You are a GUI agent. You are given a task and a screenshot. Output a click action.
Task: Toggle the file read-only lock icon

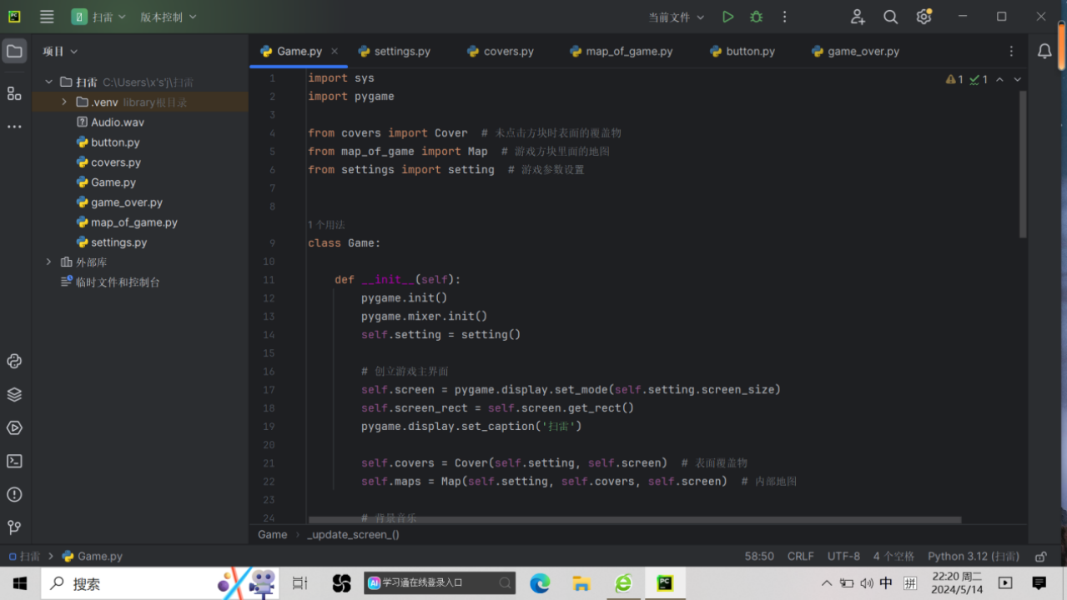coord(1040,556)
